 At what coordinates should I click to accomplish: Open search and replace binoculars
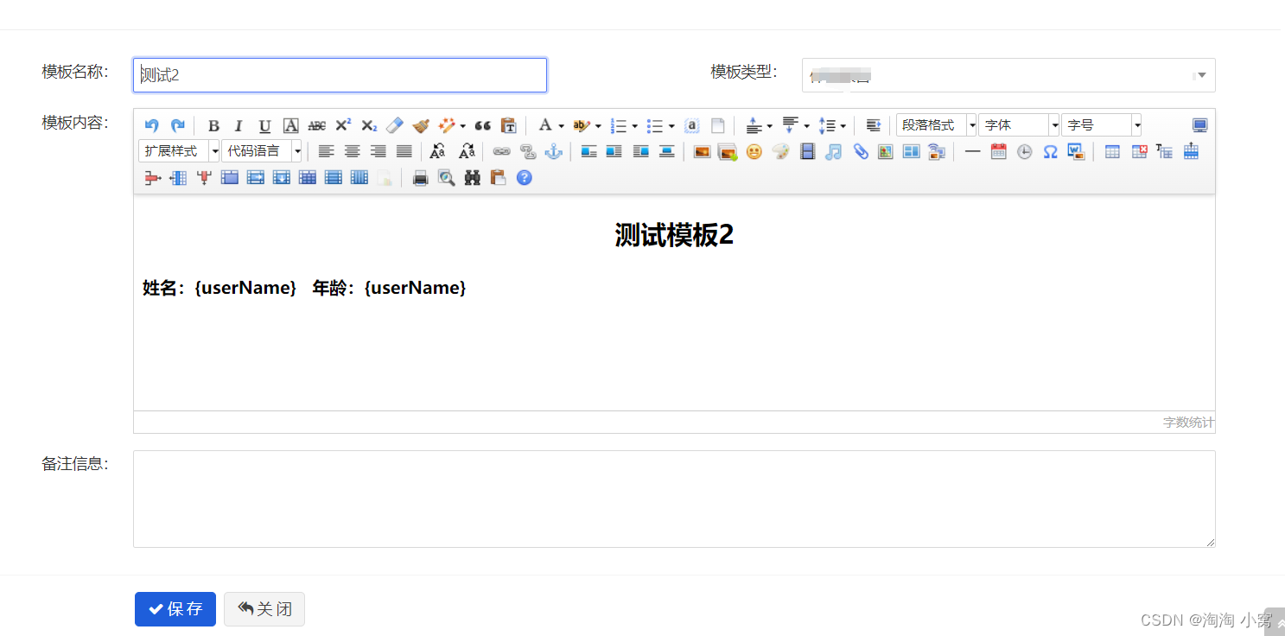pyautogui.click(x=472, y=178)
